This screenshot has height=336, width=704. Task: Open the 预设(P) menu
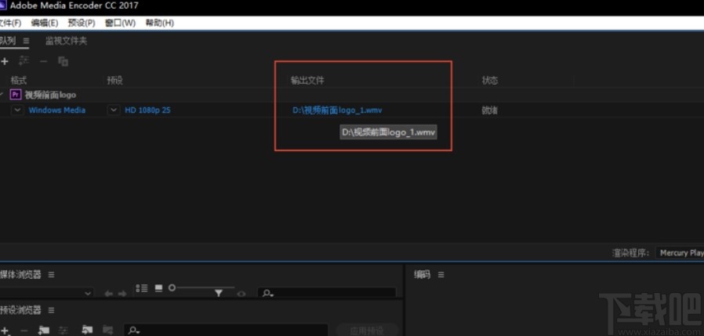click(x=82, y=23)
